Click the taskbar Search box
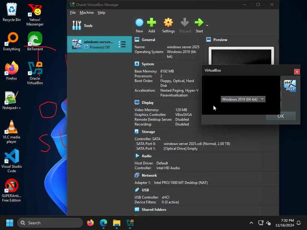Screen dimensions: 307x230 tap(50, 223)
